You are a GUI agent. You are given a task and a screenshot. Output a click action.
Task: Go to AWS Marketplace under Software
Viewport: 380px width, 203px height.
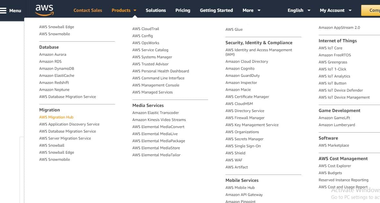pos(334,145)
